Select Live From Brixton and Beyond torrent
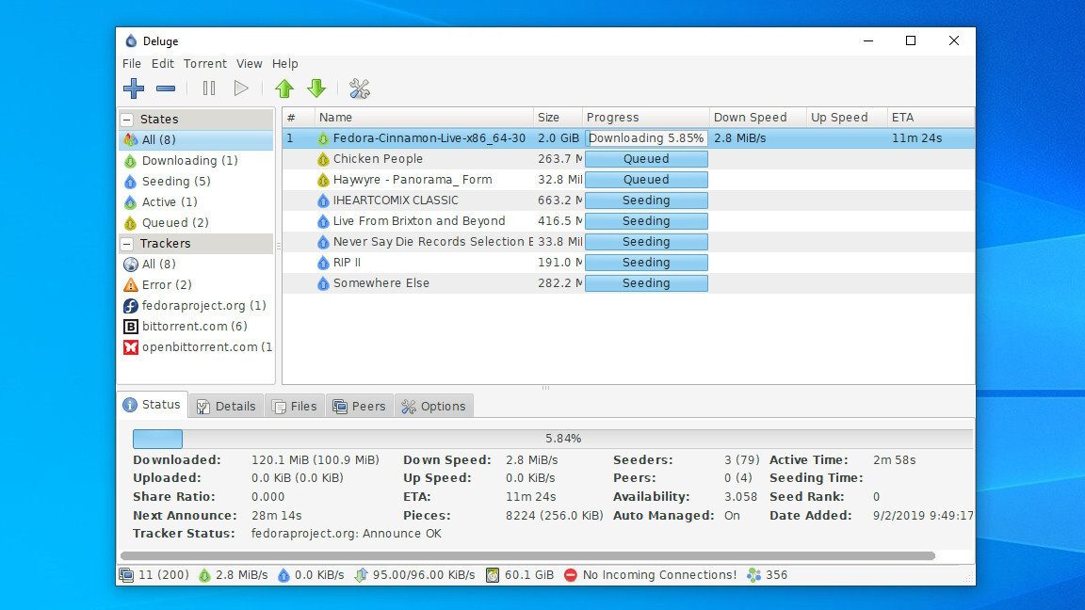This screenshot has width=1085, height=610. tap(628, 221)
